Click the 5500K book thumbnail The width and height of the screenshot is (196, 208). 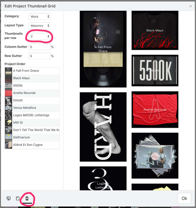(155, 70)
